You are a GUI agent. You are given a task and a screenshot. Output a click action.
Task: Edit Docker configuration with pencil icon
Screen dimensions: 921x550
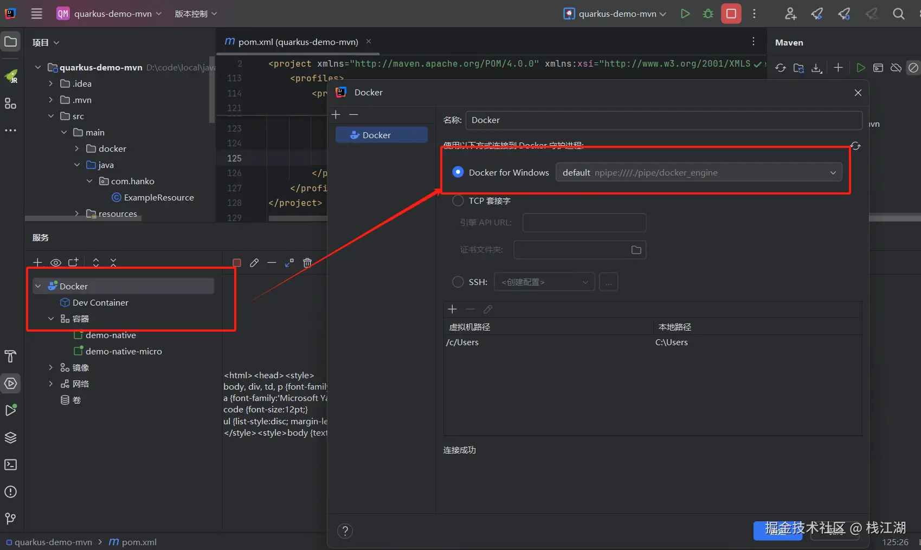pyautogui.click(x=254, y=263)
